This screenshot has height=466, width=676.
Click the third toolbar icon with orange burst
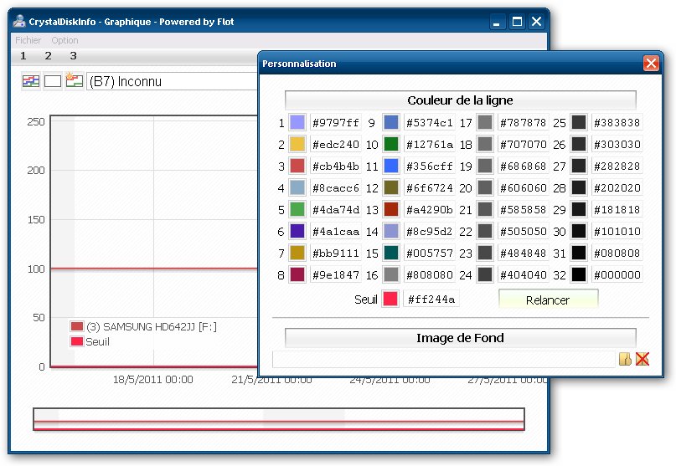coord(74,81)
